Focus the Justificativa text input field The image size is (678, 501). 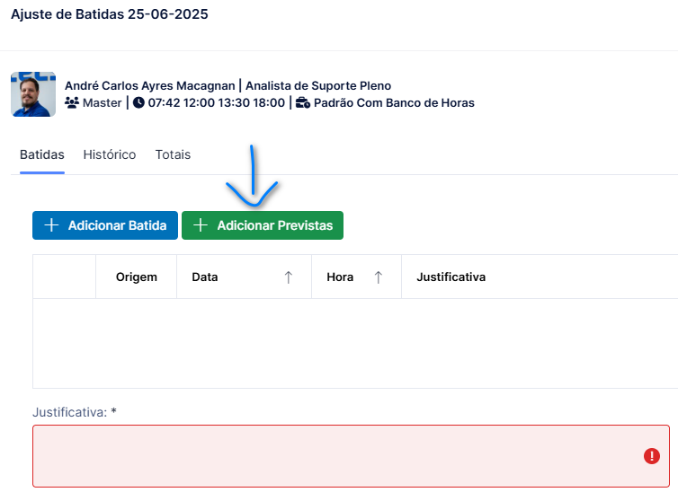351,456
